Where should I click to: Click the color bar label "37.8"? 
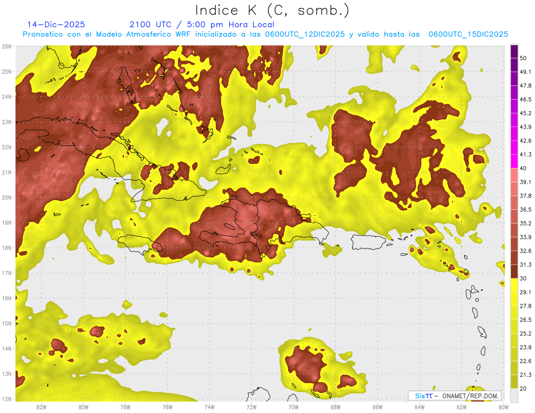(525, 196)
